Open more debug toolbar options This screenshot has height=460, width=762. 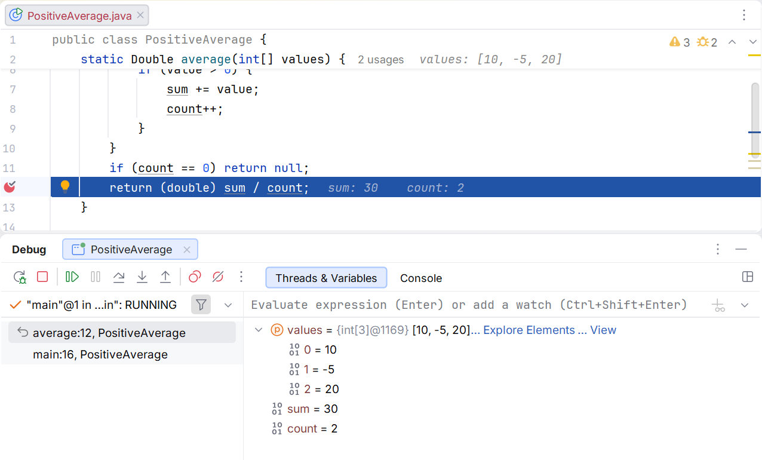[241, 277]
